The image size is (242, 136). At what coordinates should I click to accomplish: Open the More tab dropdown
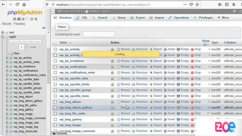pyautogui.click(x=223, y=18)
